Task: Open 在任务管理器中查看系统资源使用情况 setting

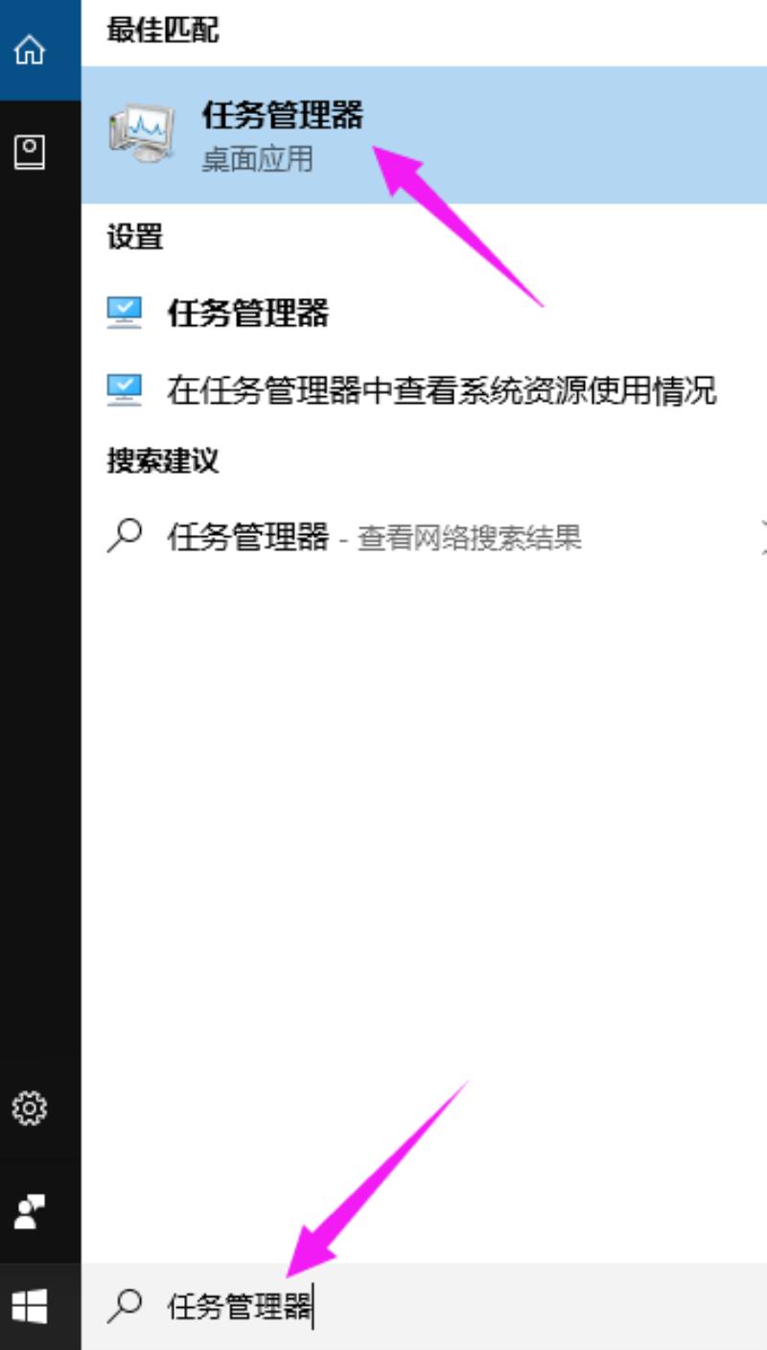Action: click(x=424, y=389)
